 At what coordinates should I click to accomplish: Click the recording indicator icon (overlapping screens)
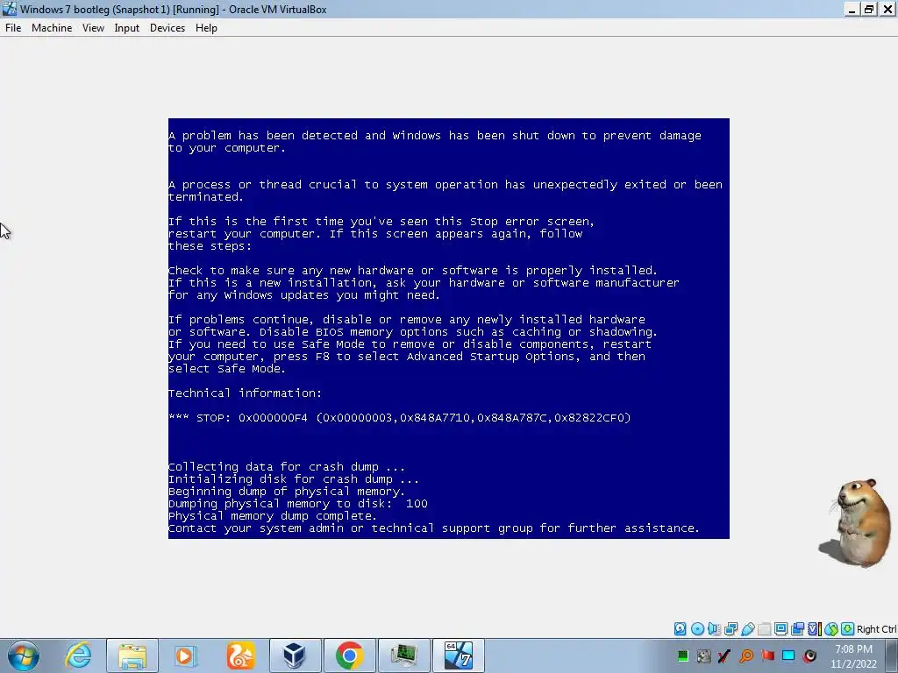[x=797, y=629]
